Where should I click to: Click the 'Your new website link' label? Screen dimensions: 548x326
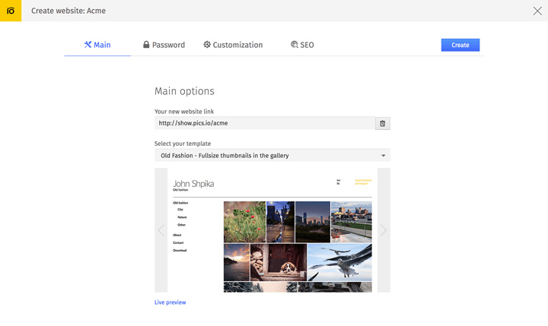point(184,112)
